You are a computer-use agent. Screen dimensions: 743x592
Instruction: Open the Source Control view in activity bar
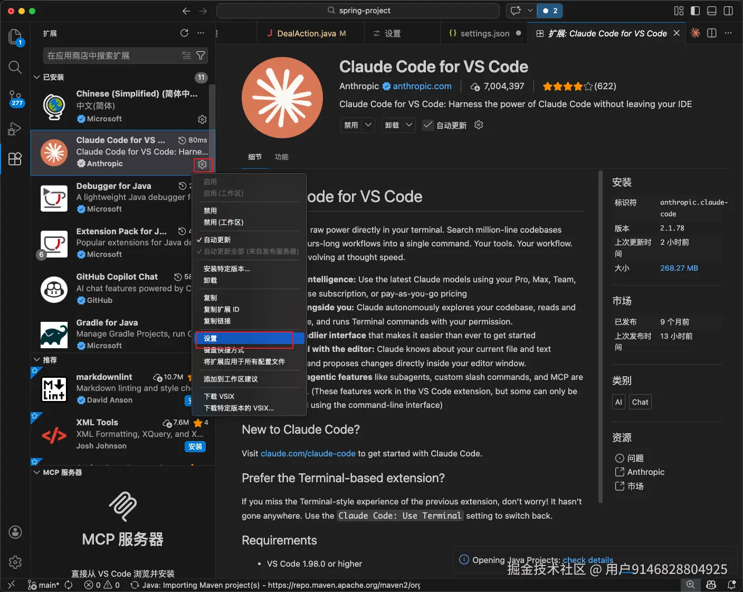click(15, 98)
